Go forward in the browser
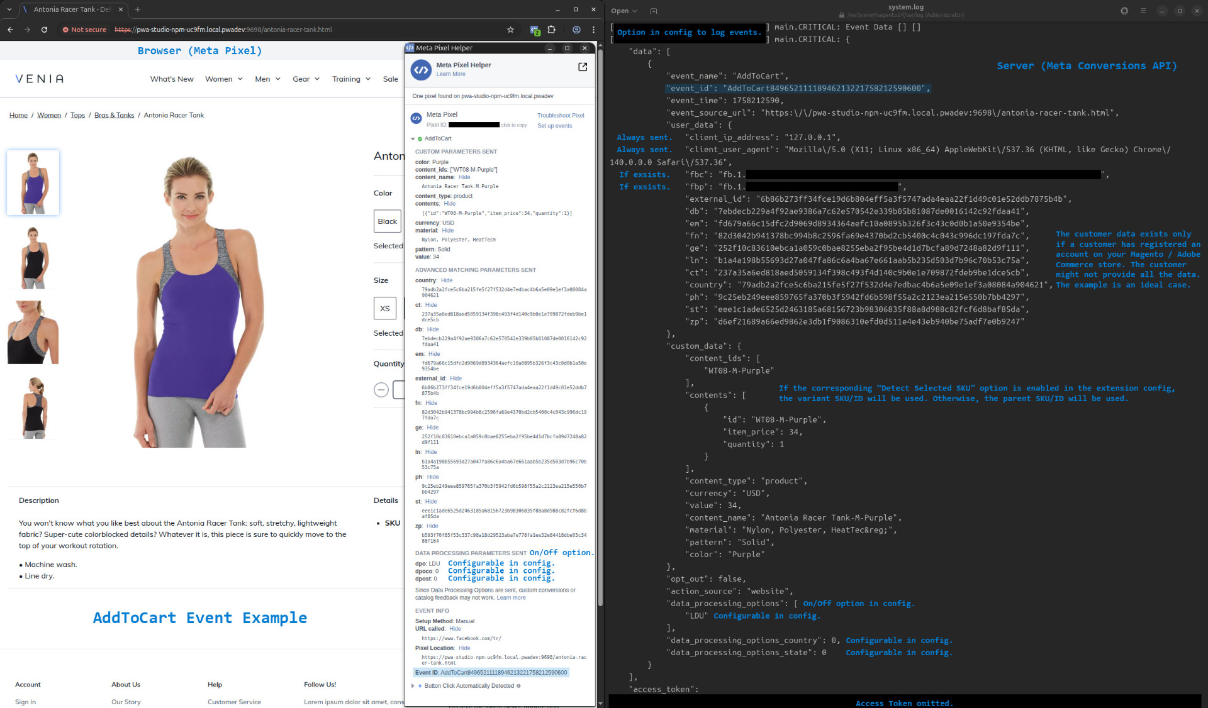This screenshot has height=708, width=1208. 27,30
